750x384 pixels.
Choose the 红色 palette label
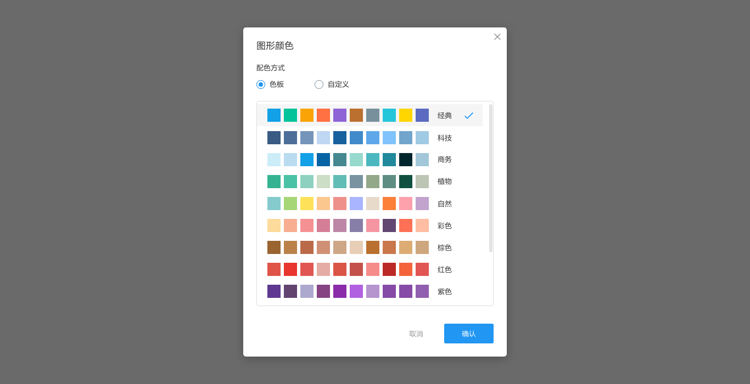pyautogui.click(x=445, y=269)
